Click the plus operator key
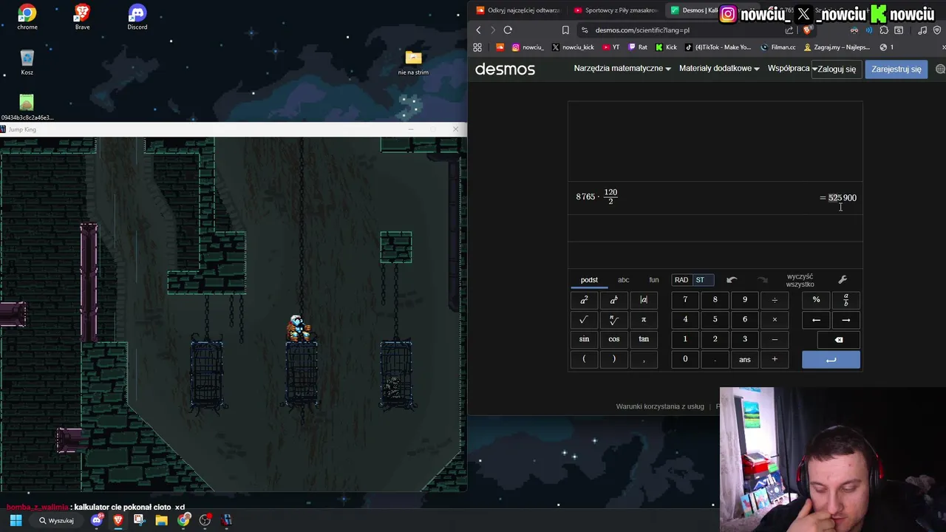Viewport: 946px width, 532px height. pos(775,359)
